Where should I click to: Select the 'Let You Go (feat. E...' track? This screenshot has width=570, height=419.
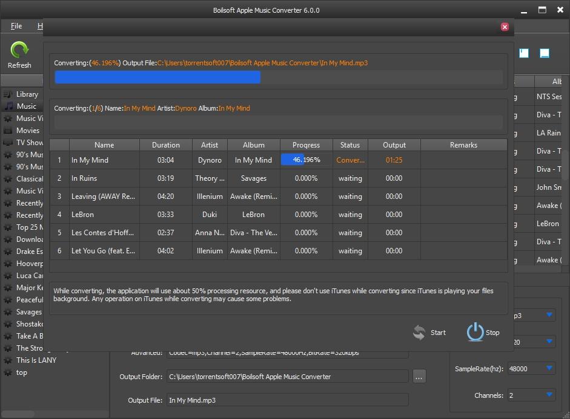(x=103, y=251)
